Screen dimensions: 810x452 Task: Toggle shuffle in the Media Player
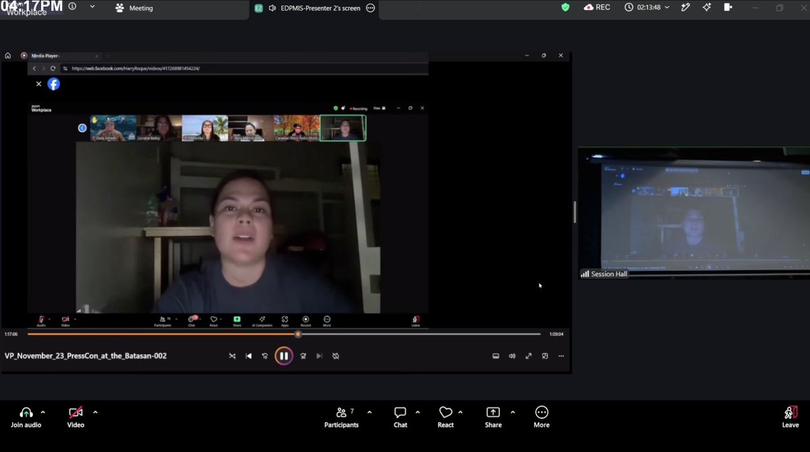click(x=232, y=356)
